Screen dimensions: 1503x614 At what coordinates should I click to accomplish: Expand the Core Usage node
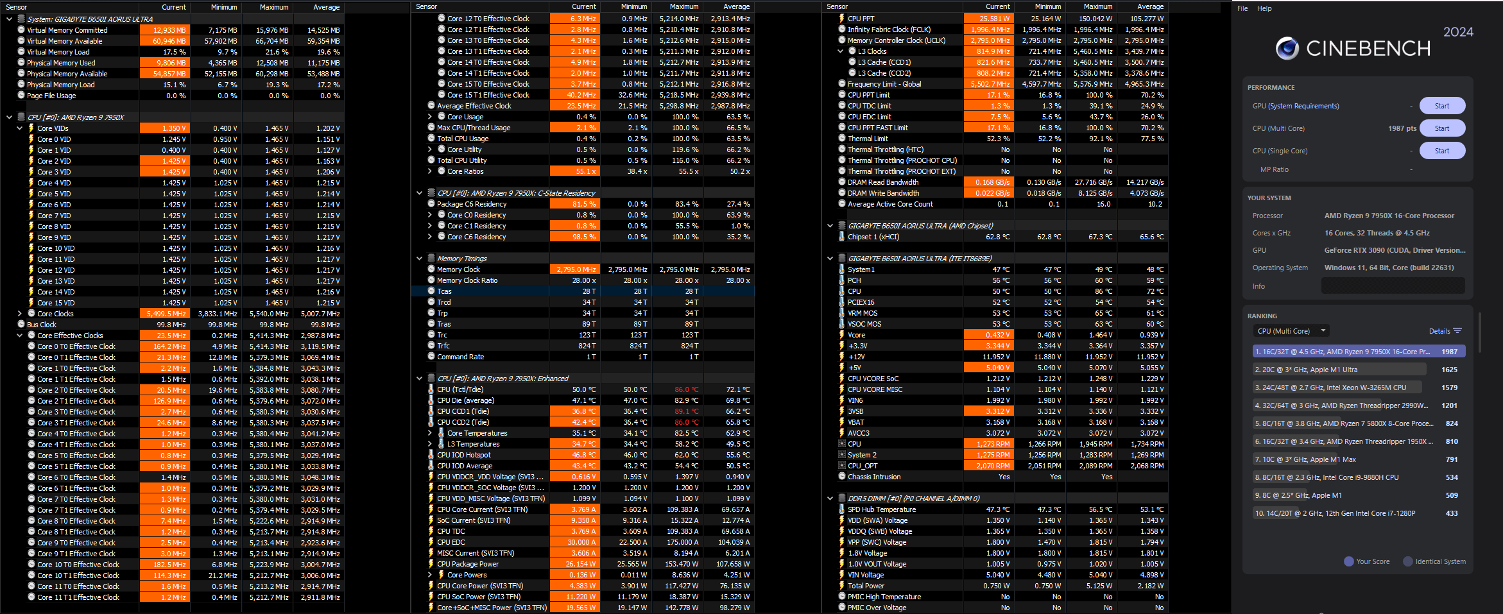pos(431,117)
